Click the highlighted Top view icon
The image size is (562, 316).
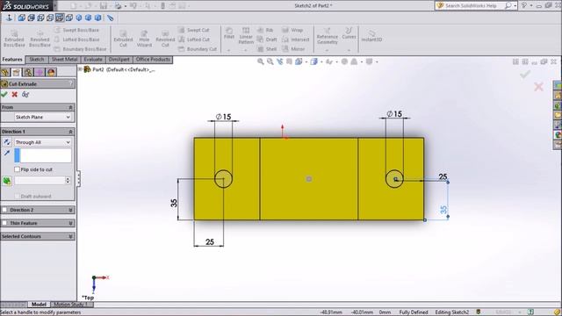pos(60,18)
